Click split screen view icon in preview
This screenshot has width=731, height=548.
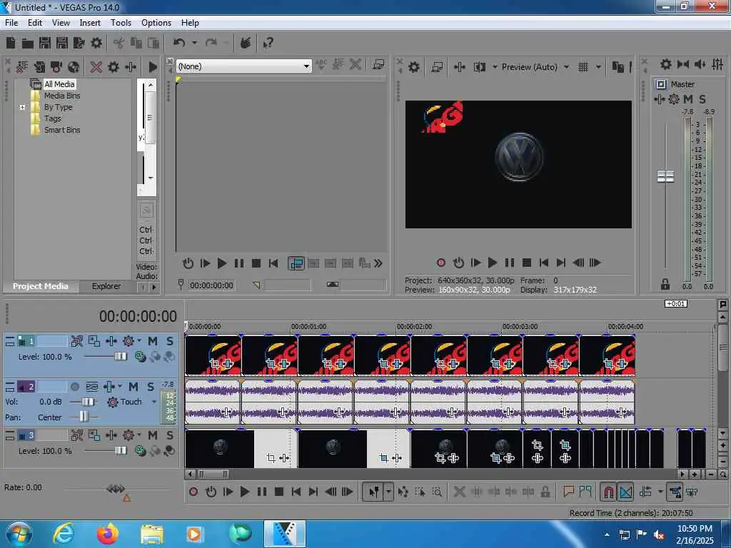click(479, 67)
